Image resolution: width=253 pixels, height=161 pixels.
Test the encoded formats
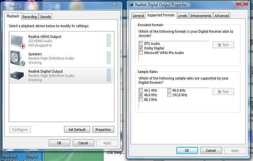[x=223, y=45]
